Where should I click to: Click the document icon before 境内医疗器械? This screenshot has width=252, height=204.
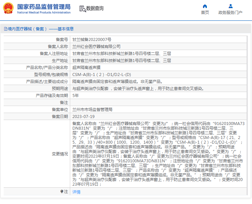(x=6, y=29)
